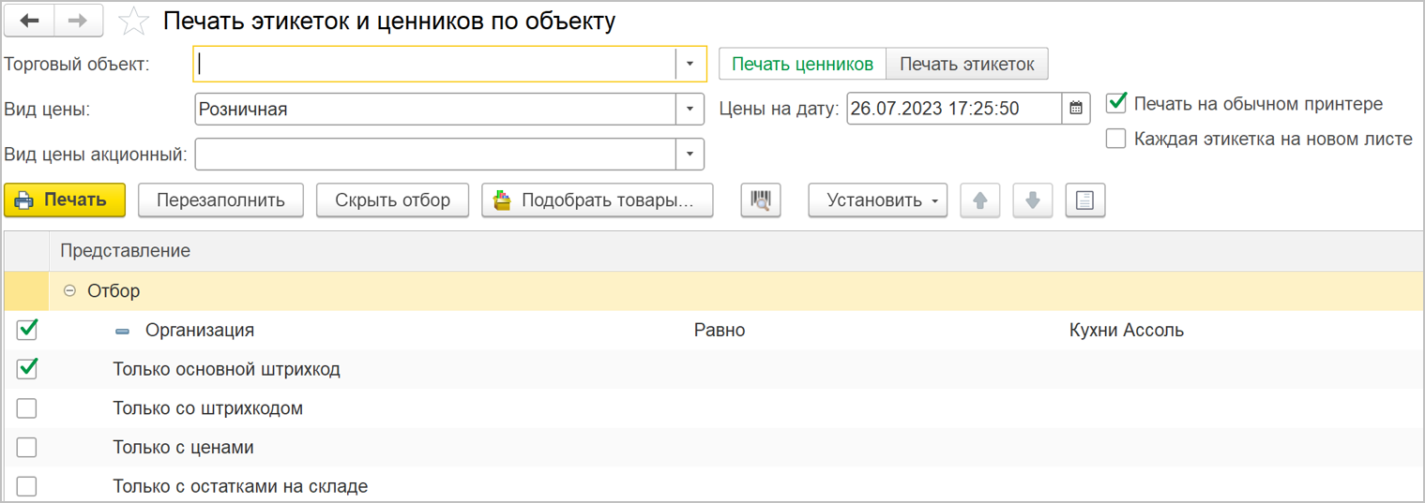
Task: Collapse the Отбор filter group
Action: 69,291
